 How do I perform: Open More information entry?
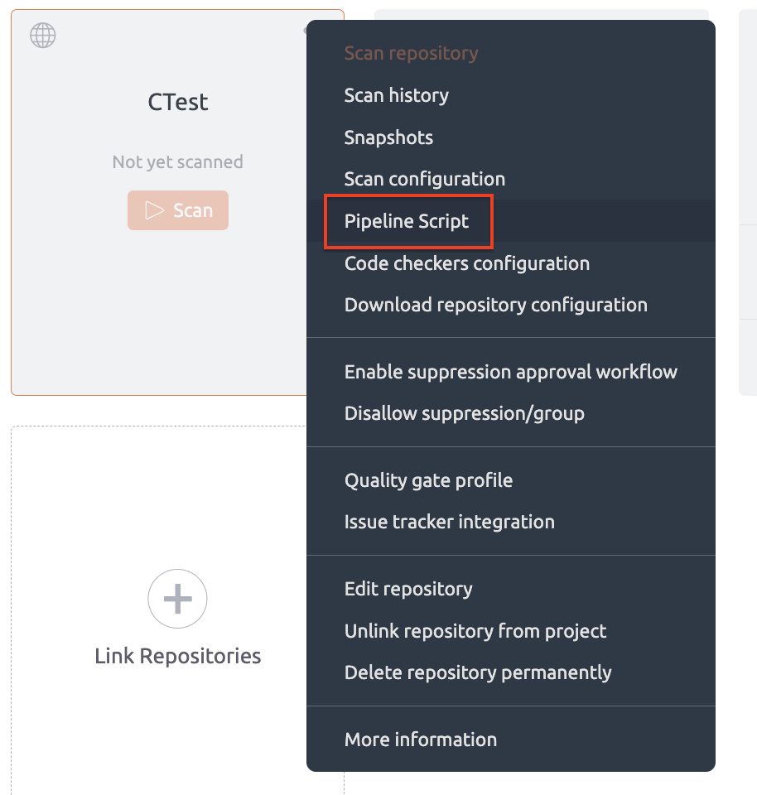[x=420, y=740]
